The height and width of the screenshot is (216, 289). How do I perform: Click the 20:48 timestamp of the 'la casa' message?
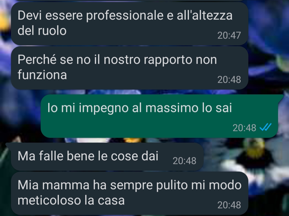(x=229, y=205)
